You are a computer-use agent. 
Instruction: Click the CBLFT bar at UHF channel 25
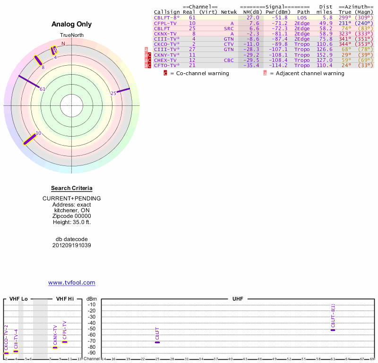click(157, 342)
